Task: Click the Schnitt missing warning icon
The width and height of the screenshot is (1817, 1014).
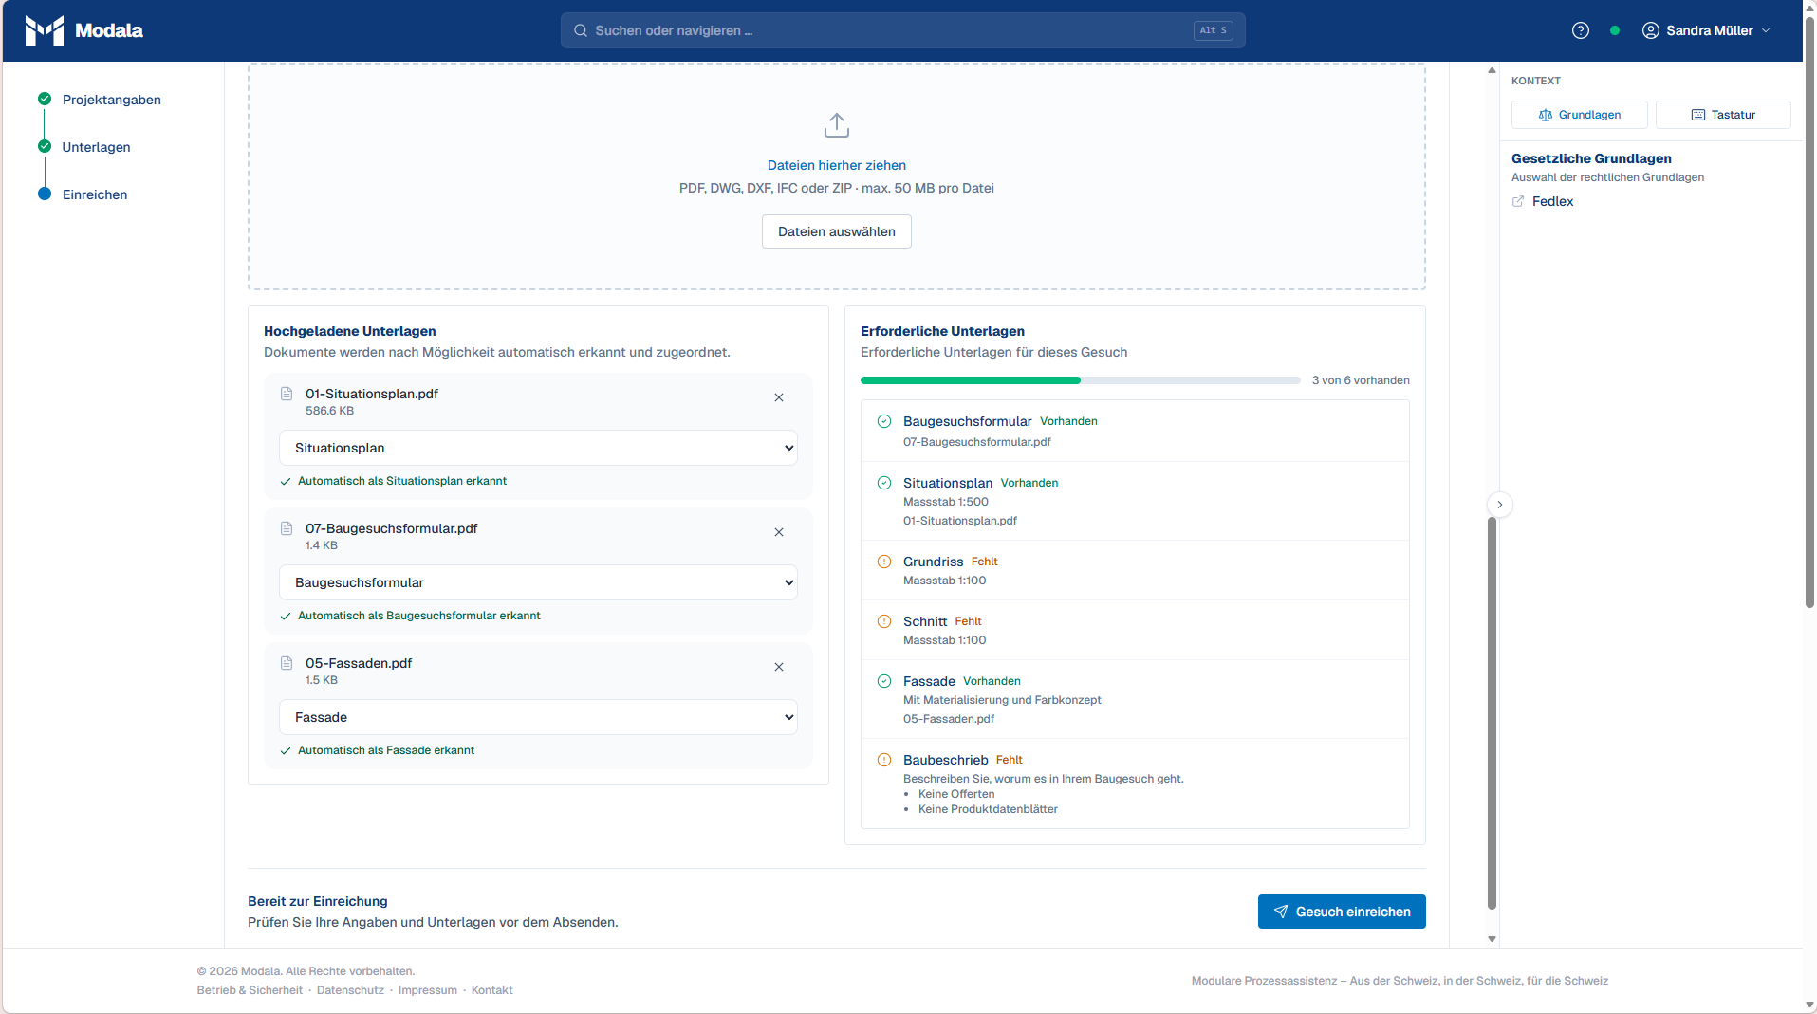Action: click(x=884, y=621)
